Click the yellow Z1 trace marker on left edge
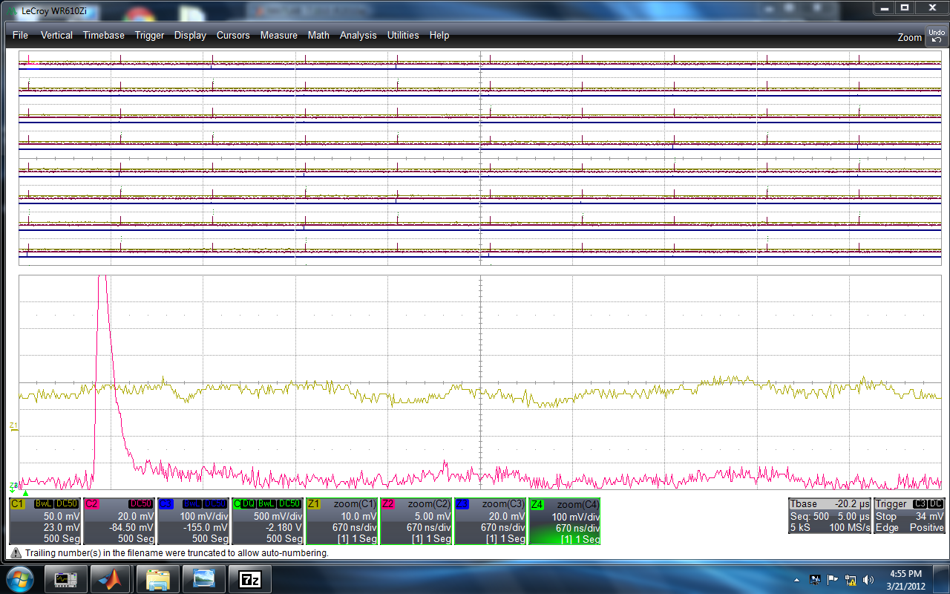This screenshot has height=594, width=950. click(x=13, y=425)
